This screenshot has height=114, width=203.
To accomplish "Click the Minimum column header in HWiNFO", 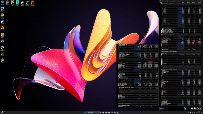I will click(188, 3).
